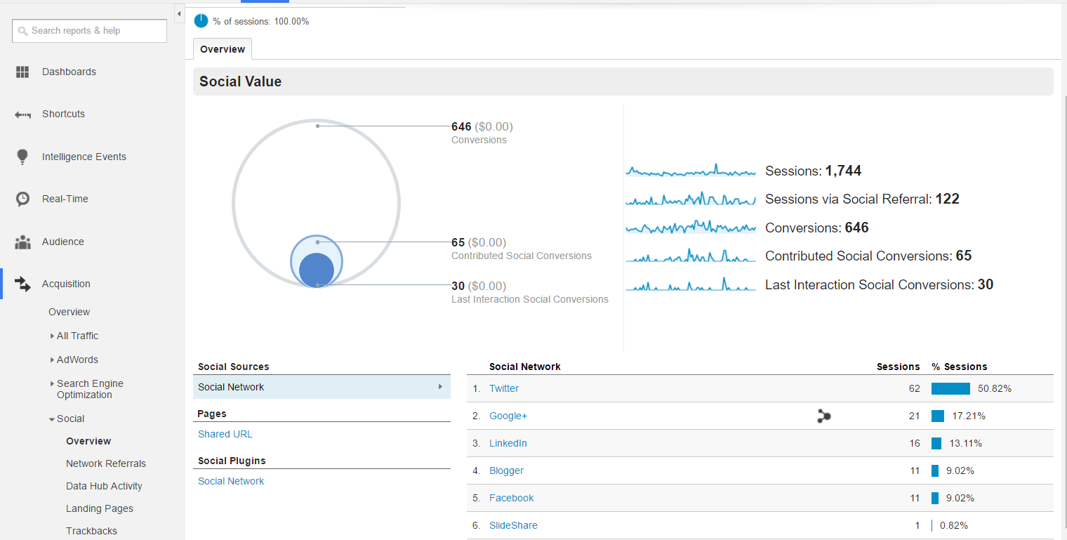Click Twitter's sessions count 62
This screenshot has width=1067, height=540.
[914, 388]
